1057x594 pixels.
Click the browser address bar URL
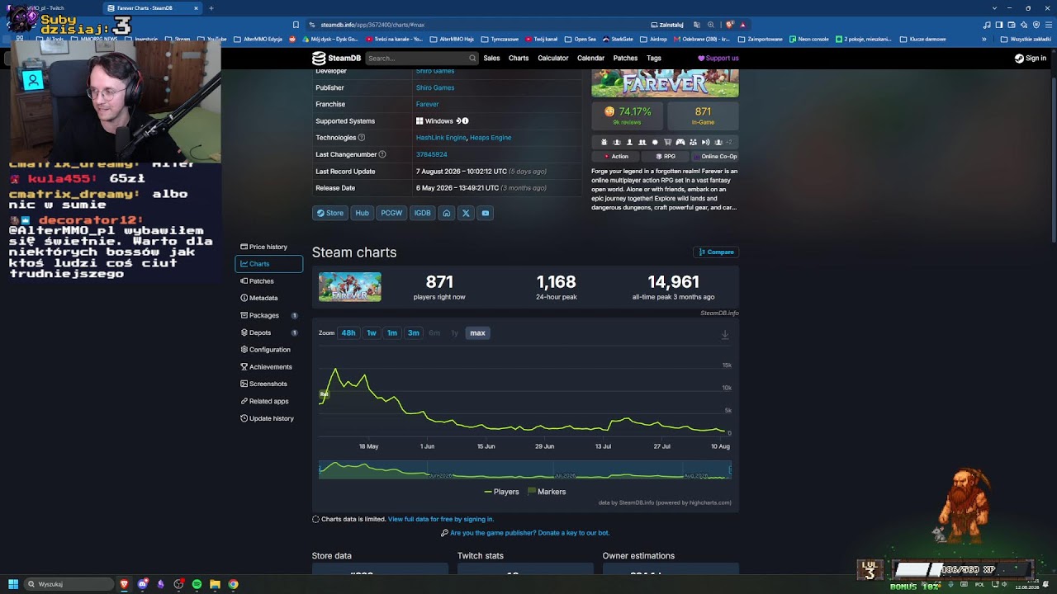[x=372, y=25]
